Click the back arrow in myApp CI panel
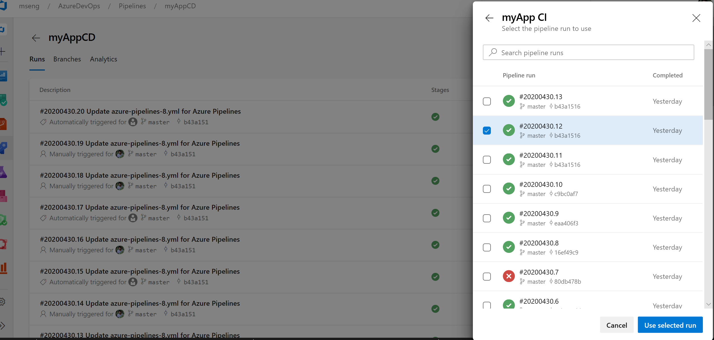714x340 pixels. (x=489, y=17)
